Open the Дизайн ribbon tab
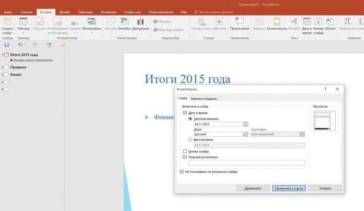 point(65,11)
